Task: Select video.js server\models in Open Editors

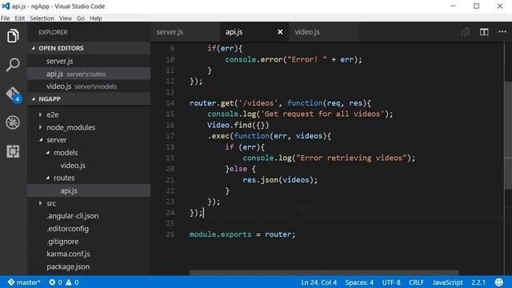Action: click(89, 86)
